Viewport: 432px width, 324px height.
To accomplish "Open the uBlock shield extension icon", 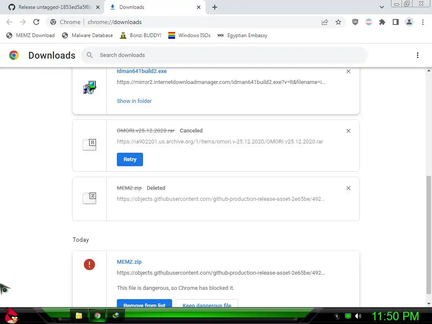I will [355, 22].
